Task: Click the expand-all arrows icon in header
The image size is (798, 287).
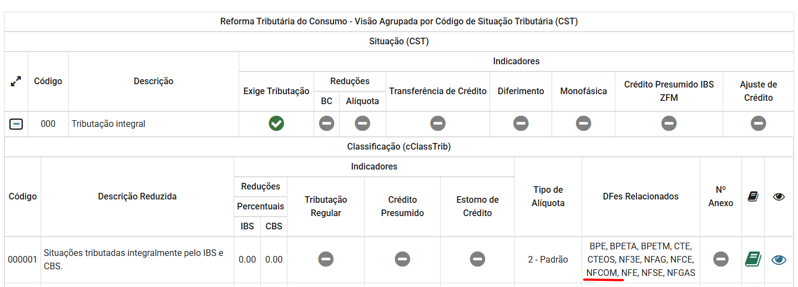Action: coord(16,81)
